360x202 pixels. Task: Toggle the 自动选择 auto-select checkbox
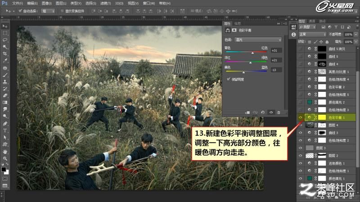point(20,11)
